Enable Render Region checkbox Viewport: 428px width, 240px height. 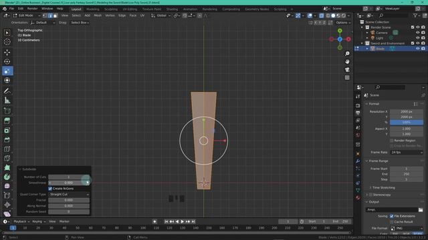click(x=392, y=141)
